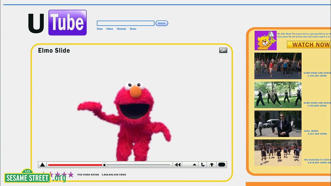The height and width of the screenshot is (186, 331).
Task: Click the search input box
Action: [125, 23]
